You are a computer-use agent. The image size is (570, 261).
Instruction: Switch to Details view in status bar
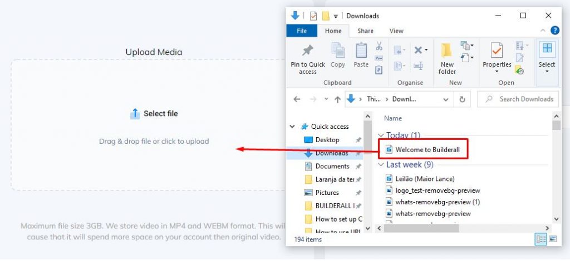click(x=540, y=239)
